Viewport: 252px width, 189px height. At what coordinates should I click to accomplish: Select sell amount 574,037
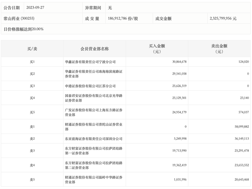click(x=244, y=112)
